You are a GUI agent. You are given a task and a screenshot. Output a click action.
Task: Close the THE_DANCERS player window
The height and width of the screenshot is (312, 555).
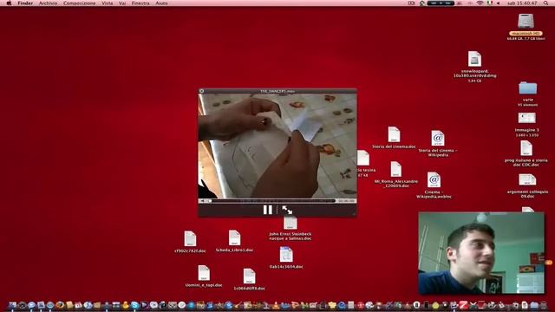tap(202, 91)
